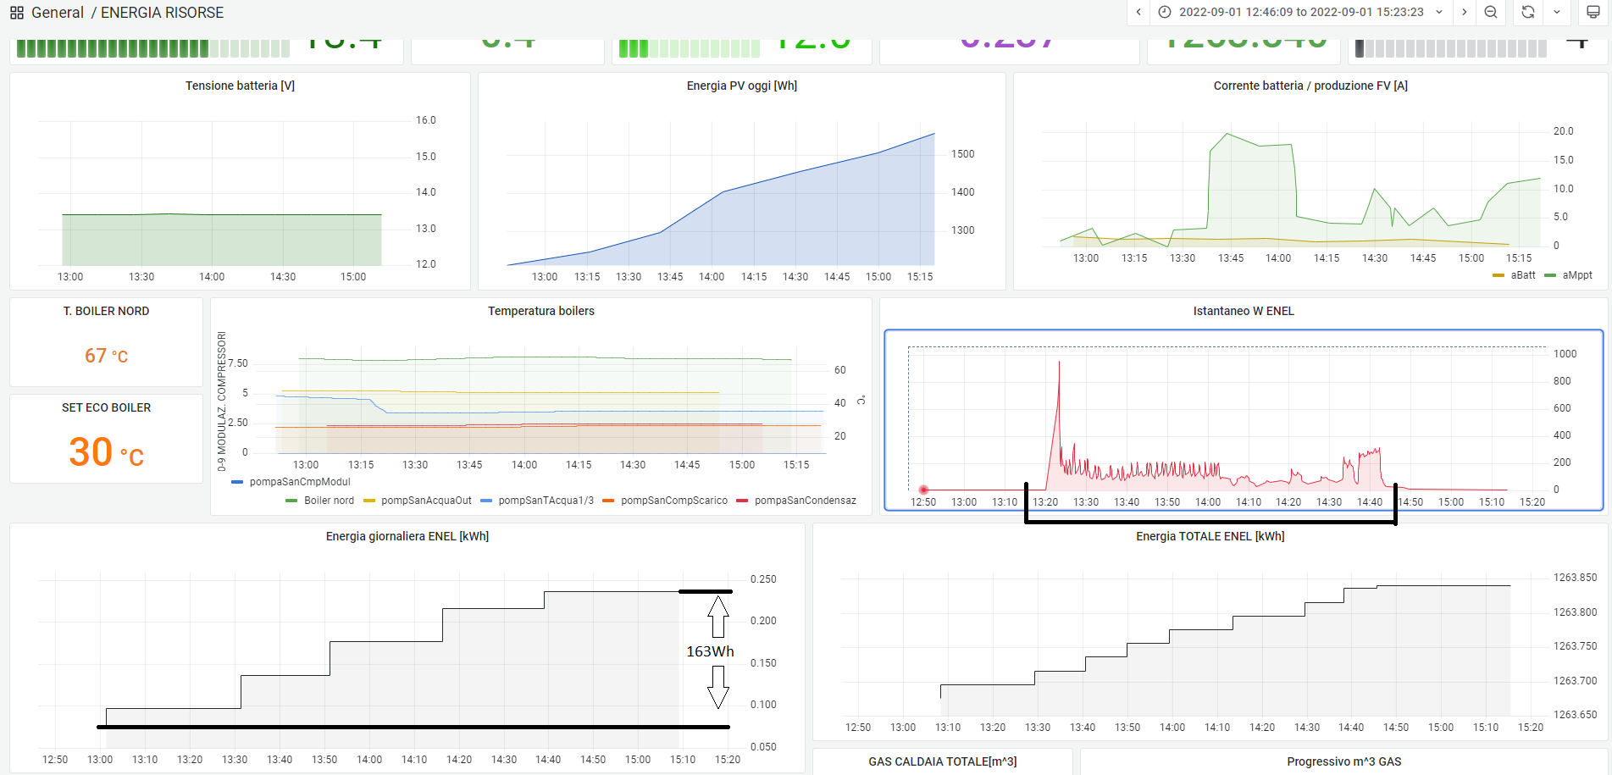1612x775 pixels.
Task: Click the 30 °C eco setpoint value
Action: pos(106,452)
